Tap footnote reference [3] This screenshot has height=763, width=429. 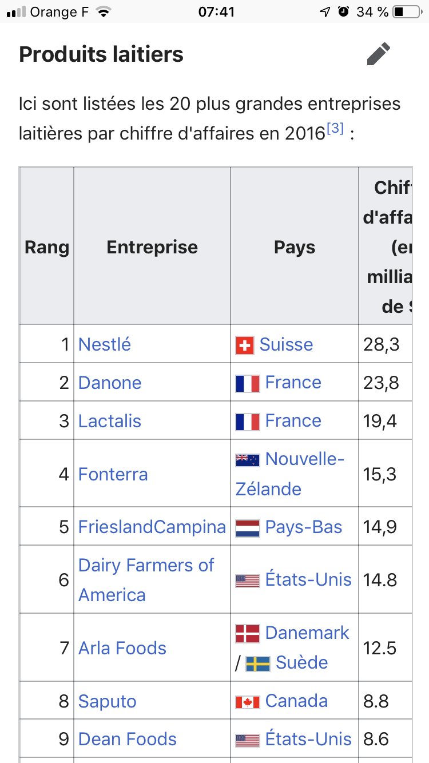335,129
